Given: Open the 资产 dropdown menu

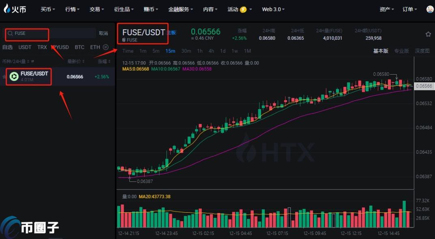Looking at the screenshot, I should coord(386,9).
